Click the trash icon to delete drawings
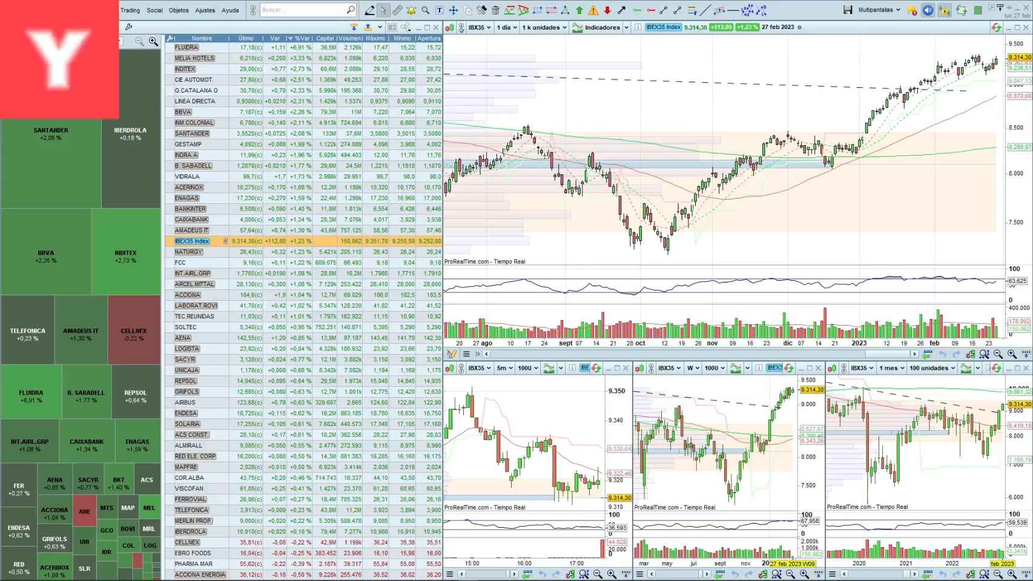Image resolution: width=1033 pixels, height=581 pixels. [495, 10]
